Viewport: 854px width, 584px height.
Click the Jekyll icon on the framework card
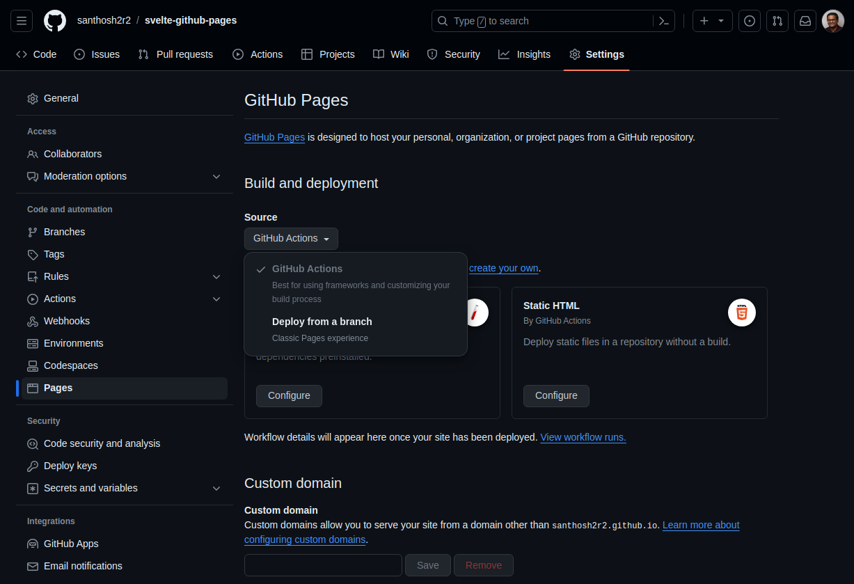pyautogui.click(x=476, y=312)
